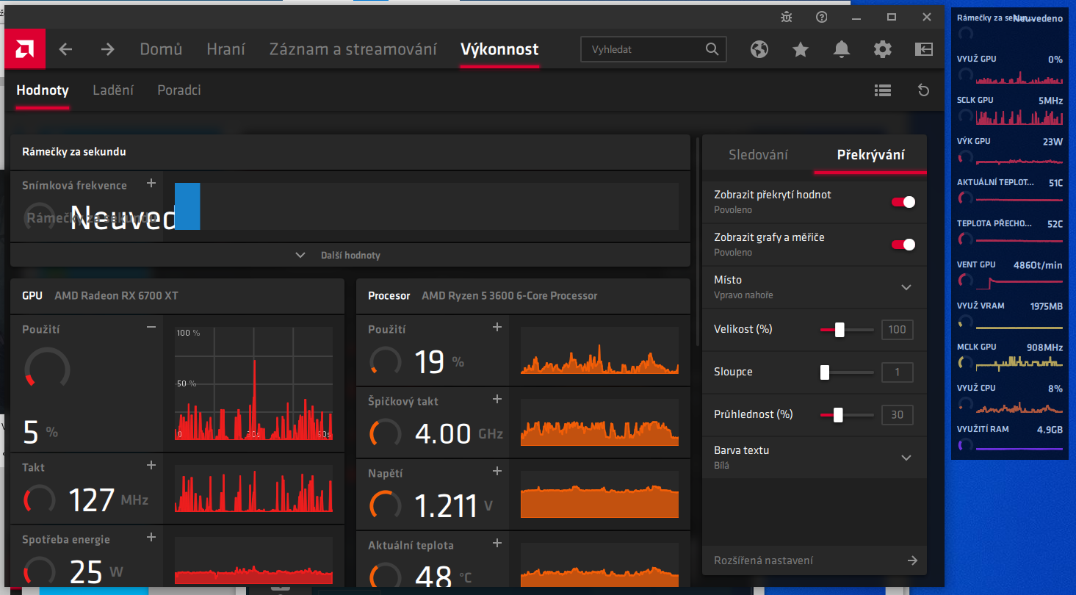Click VYUŽ CPU entry in overlay

point(1010,397)
